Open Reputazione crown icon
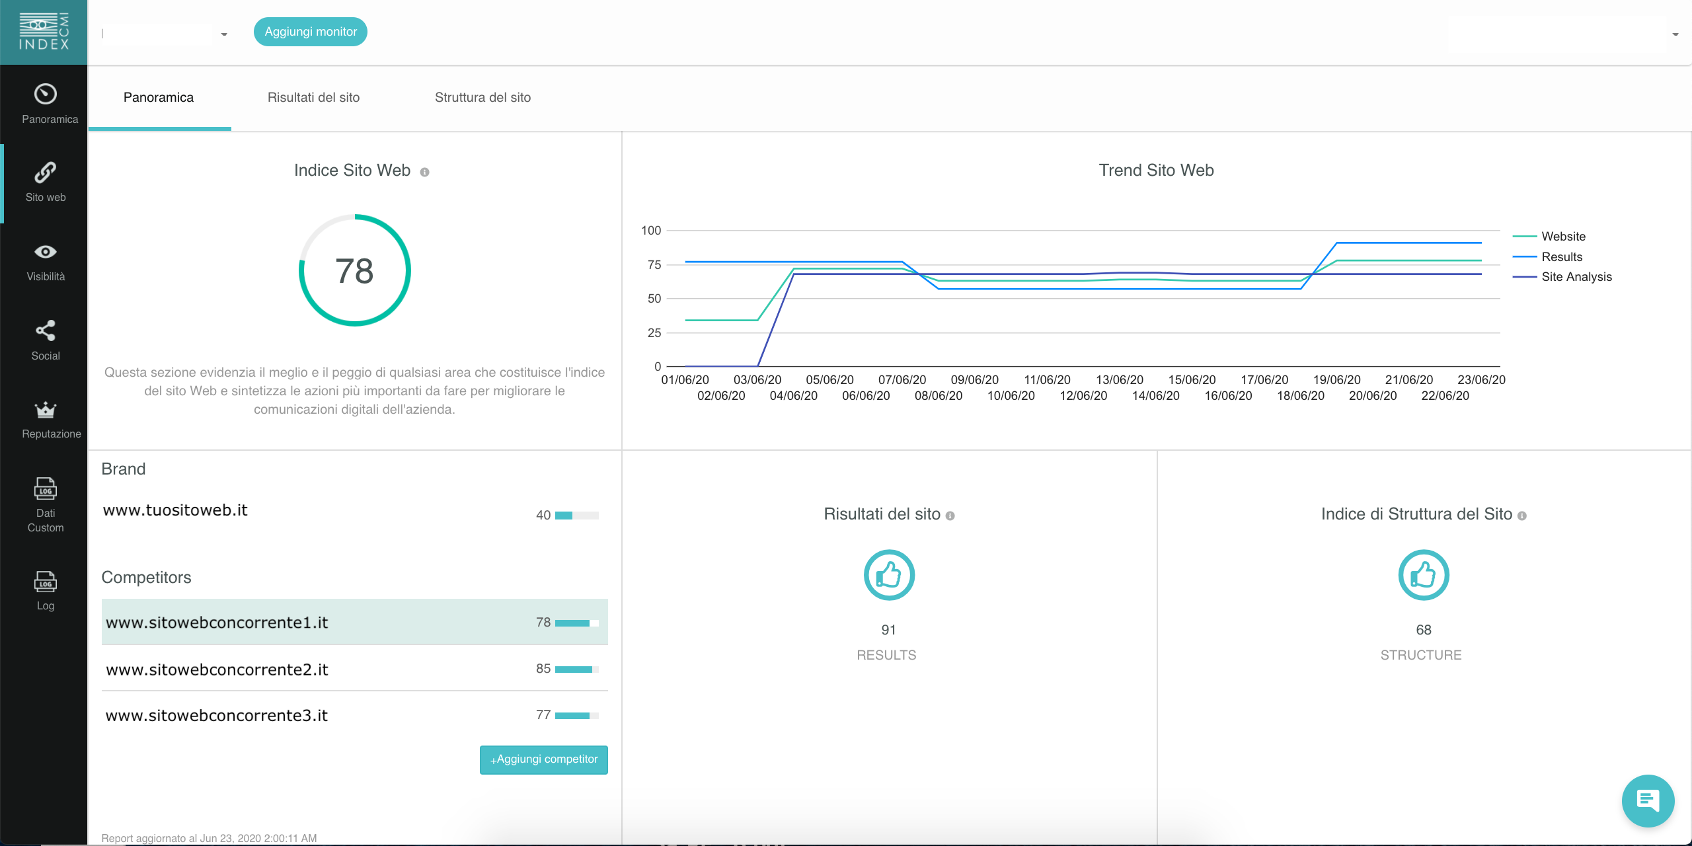 point(45,410)
